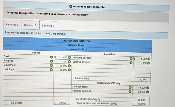This screenshot has width=175, height=107.
Task: Select the Equipment account cell
Action: click(28, 65)
